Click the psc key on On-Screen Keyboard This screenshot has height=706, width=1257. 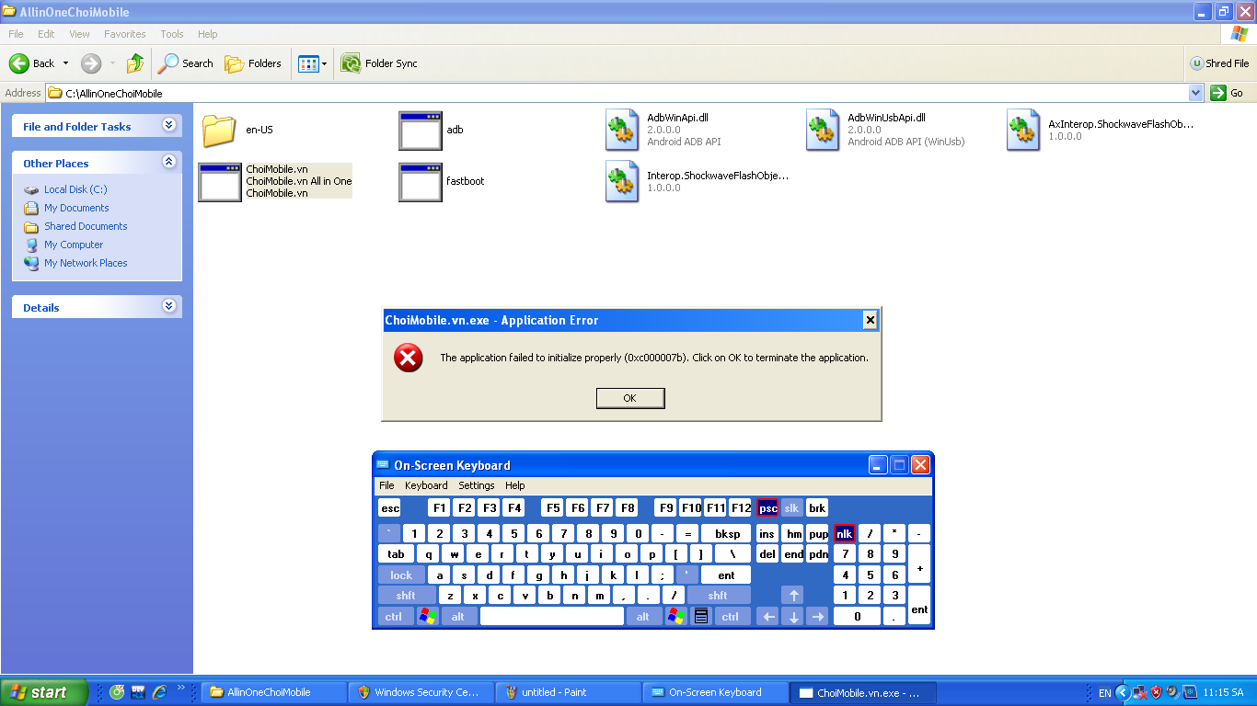[767, 507]
